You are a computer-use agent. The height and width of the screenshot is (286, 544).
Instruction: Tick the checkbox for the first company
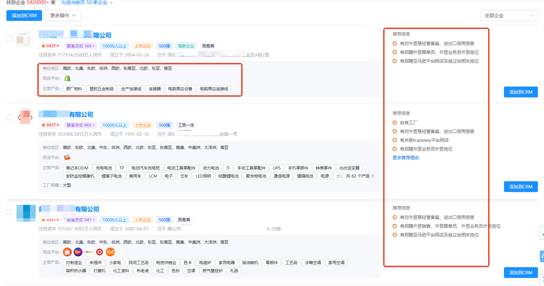pyautogui.click(x=9, y=38)
